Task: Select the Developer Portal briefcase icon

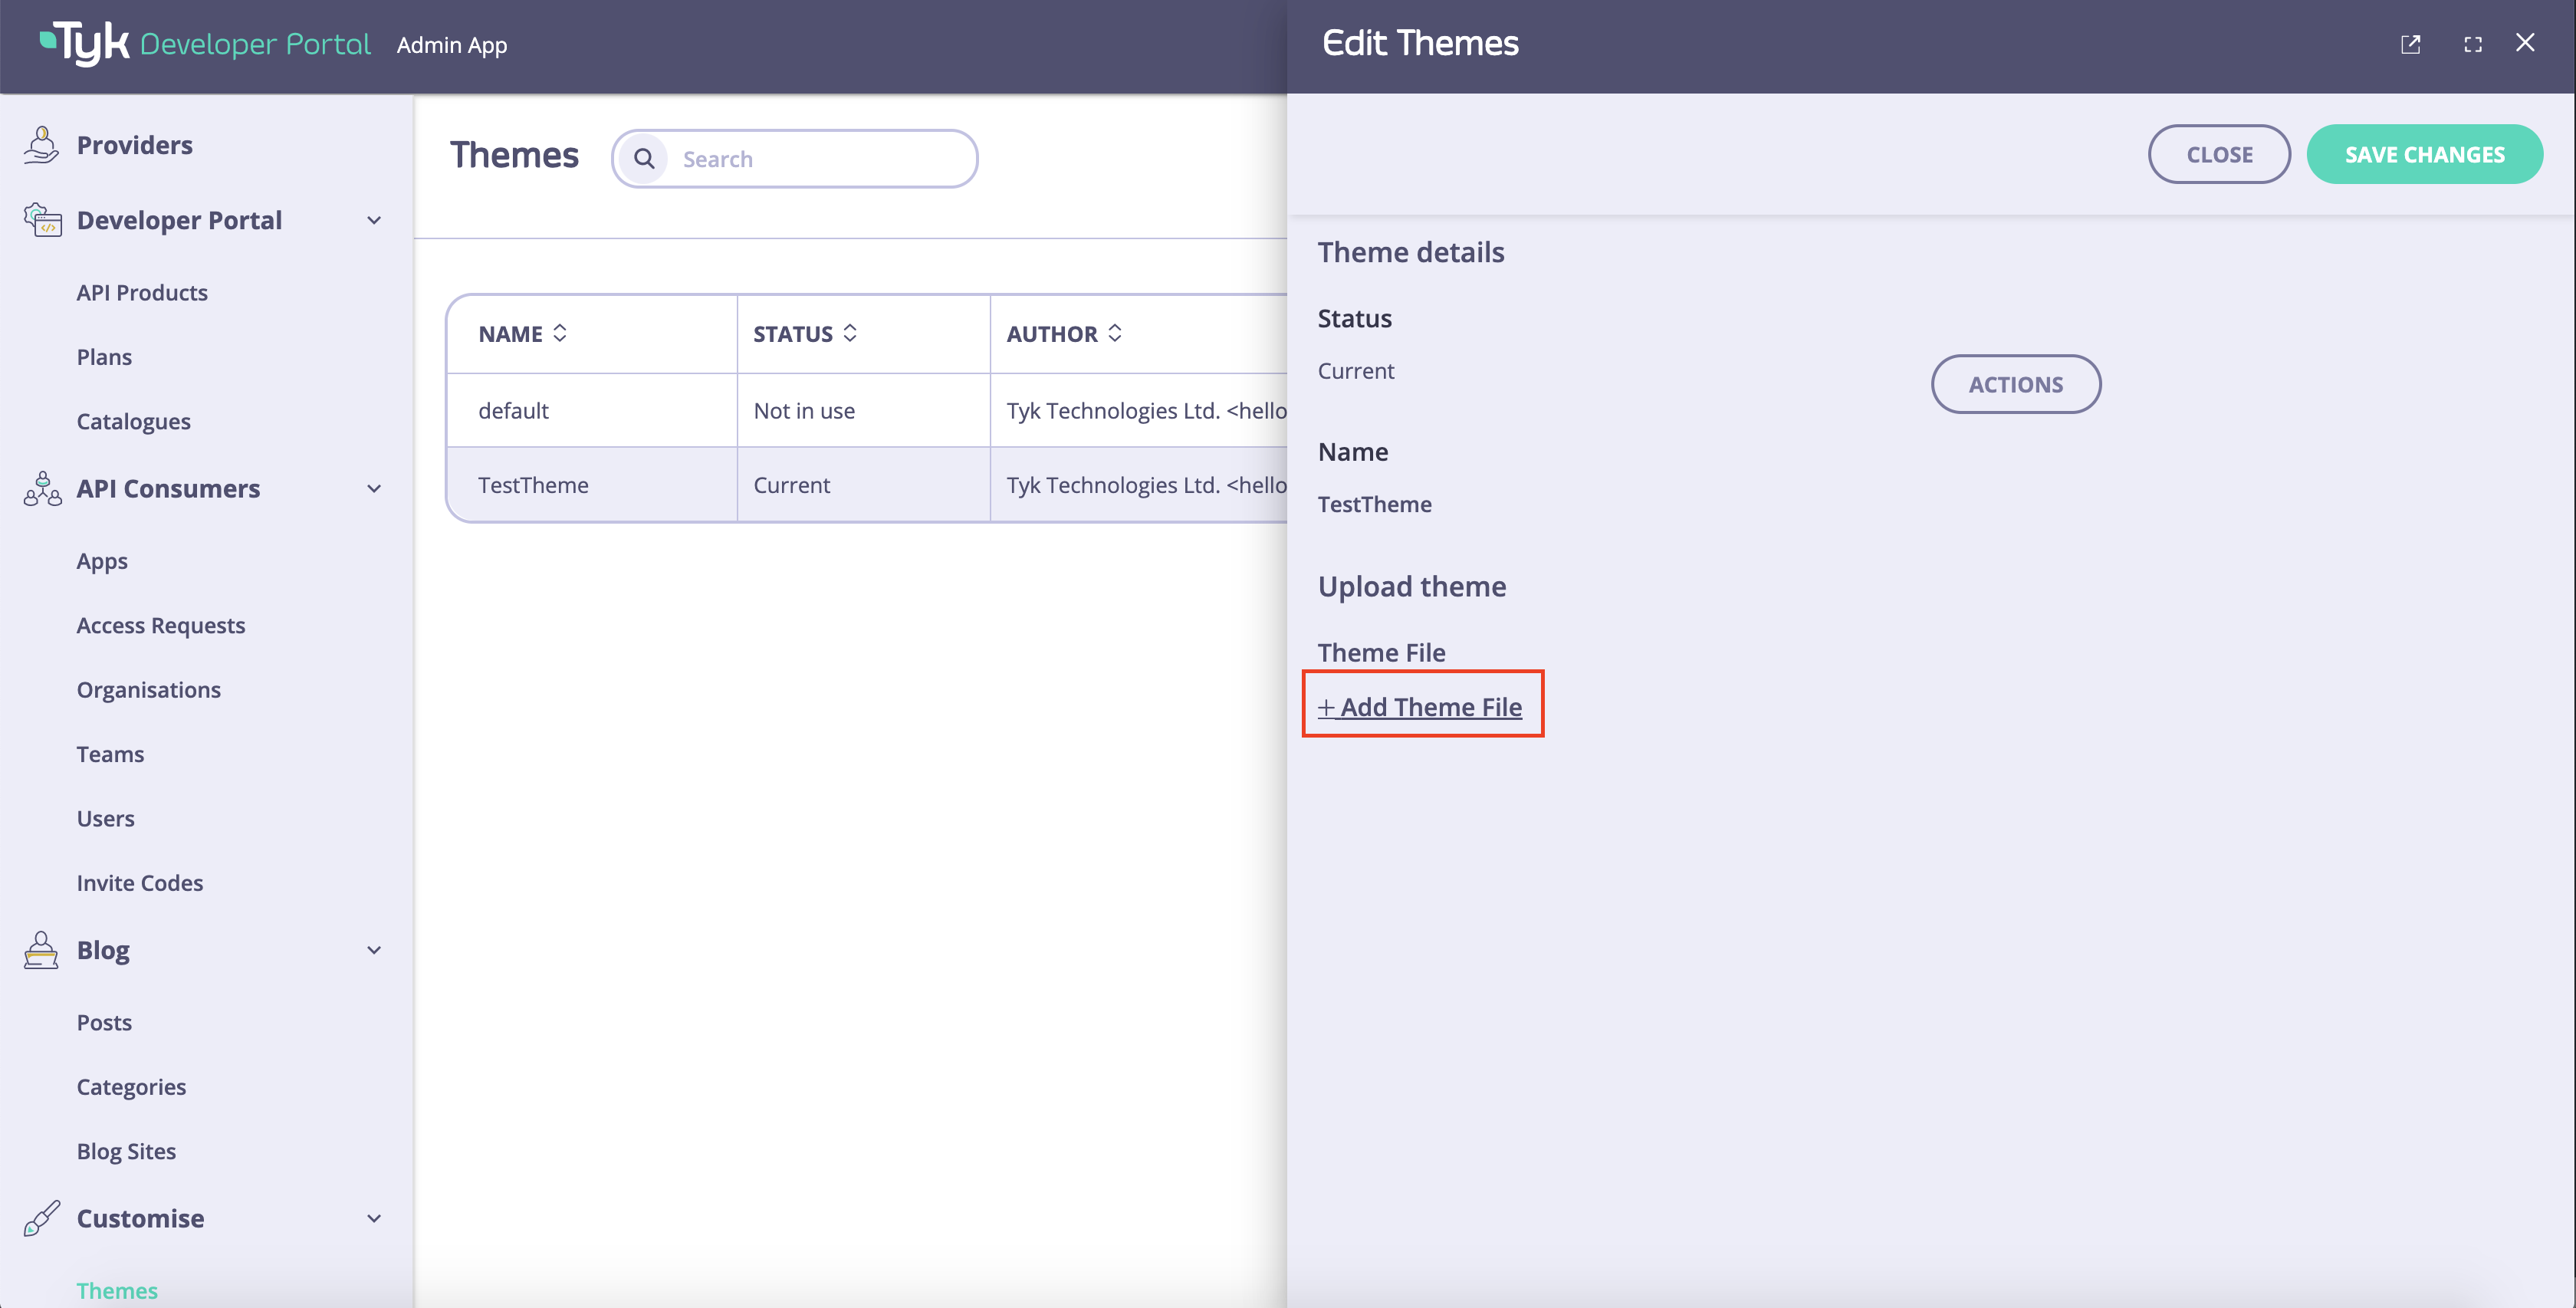Action: [x=40, y=220]
